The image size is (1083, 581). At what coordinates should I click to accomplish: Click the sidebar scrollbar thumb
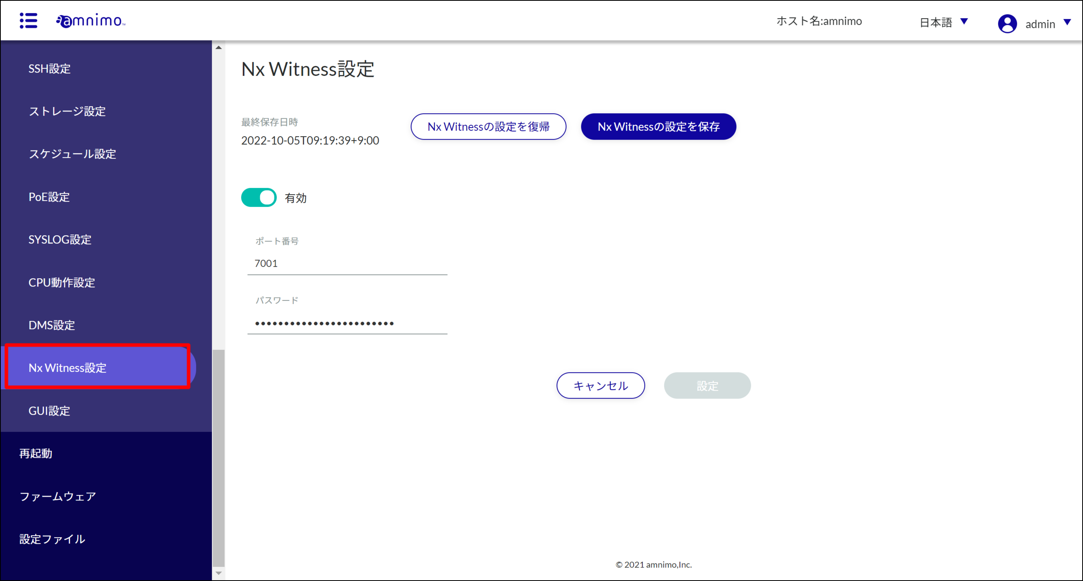point(219,457)
